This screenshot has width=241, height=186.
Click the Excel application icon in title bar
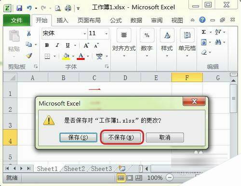[7, 8]
